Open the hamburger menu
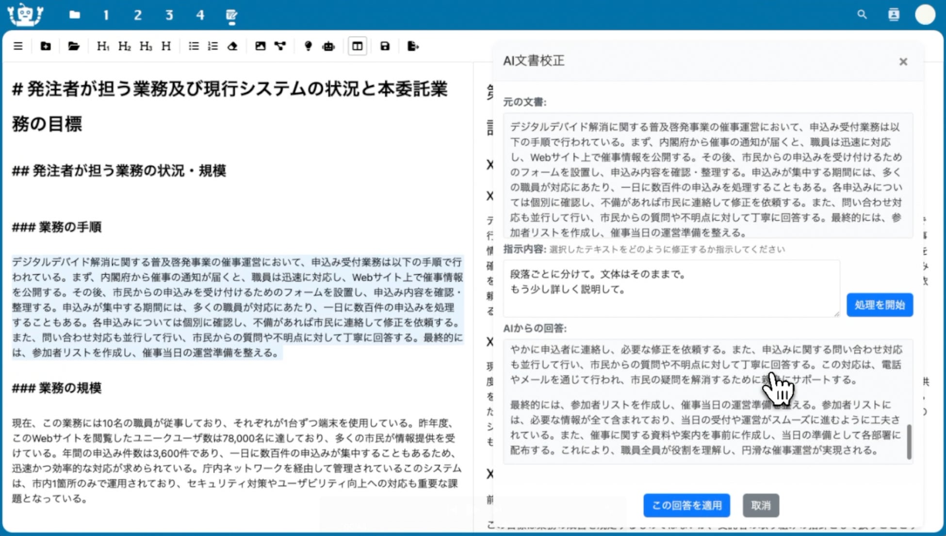The height and width of the screenshot is (536, 946). tap(18, 47)
